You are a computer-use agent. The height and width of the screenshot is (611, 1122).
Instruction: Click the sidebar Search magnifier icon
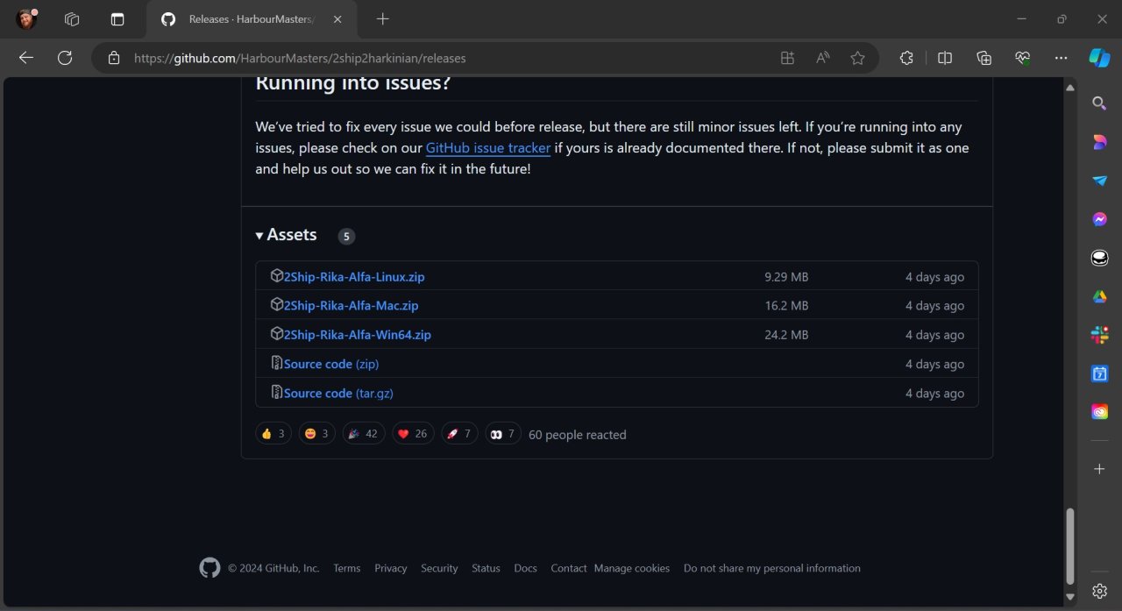(1099, 103)
